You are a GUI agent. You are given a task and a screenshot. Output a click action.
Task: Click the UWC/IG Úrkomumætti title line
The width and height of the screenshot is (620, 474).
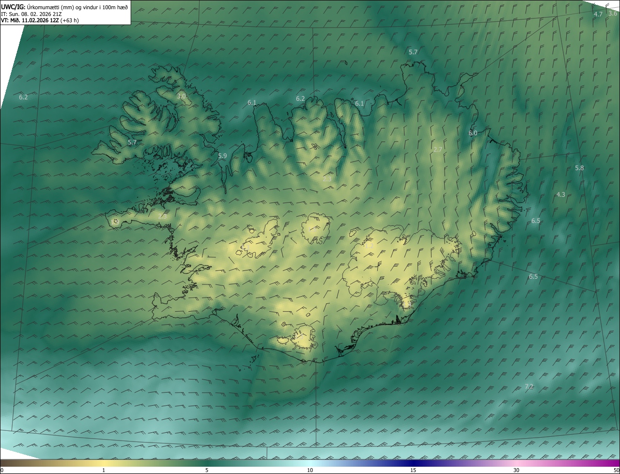(x=64, y=7)
